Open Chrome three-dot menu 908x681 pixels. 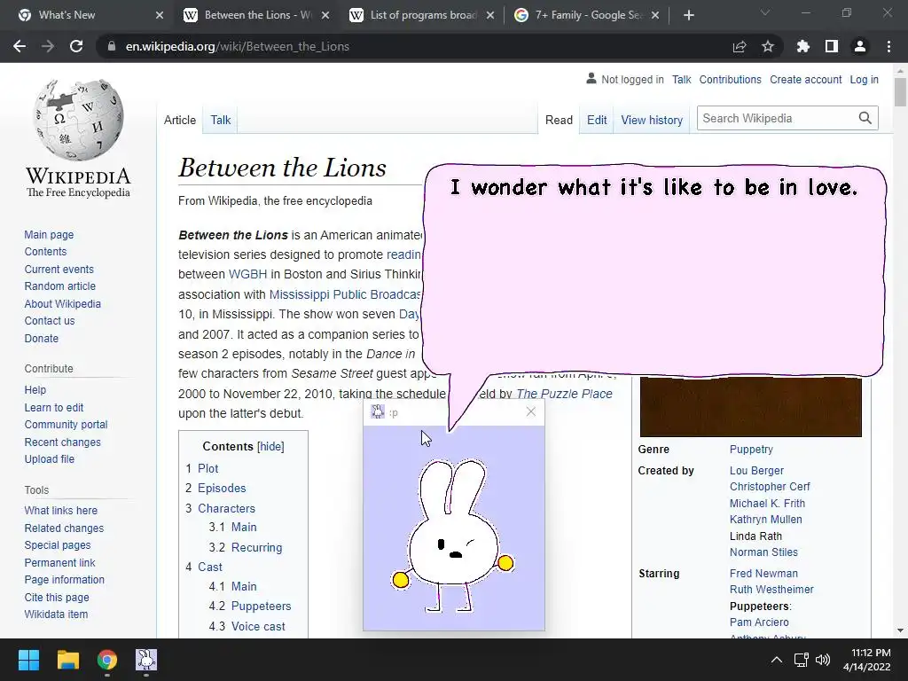click(x=888, y=46)
